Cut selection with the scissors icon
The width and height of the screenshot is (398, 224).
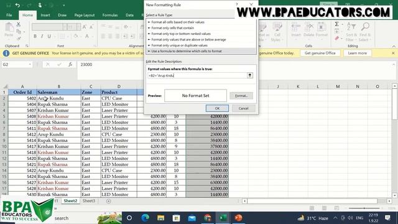click(19, 25)
